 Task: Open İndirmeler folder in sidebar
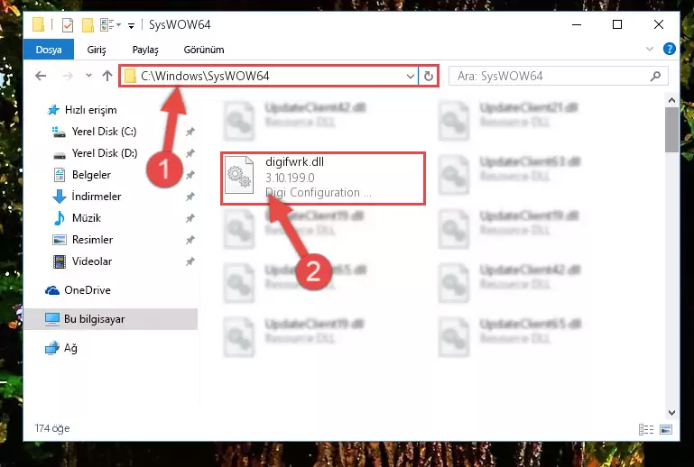click(97, 197)
